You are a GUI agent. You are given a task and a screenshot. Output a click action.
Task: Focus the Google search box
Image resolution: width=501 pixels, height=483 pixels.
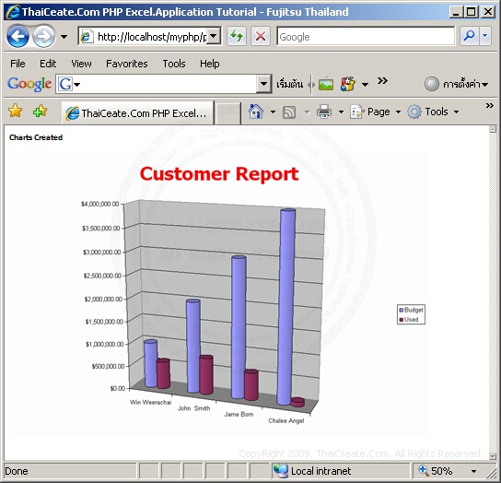366,37
